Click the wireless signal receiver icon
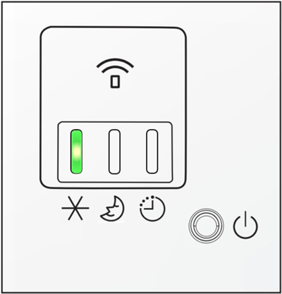 coord(115,73)
